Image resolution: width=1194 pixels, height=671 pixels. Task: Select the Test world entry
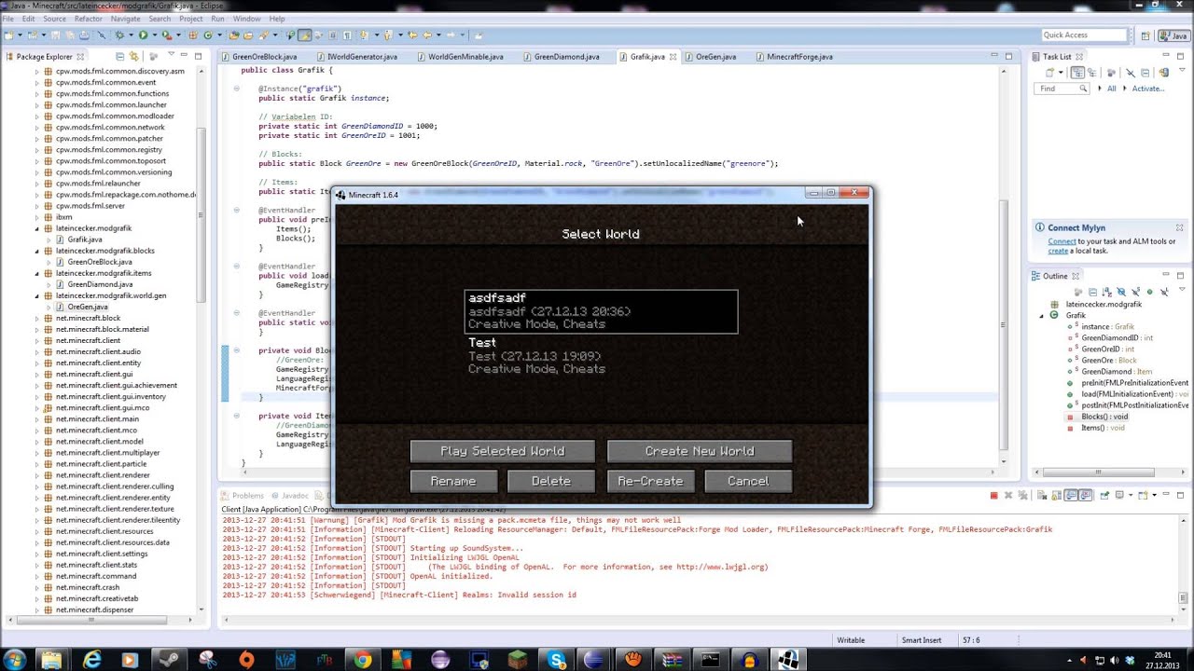tap(601, 356)
